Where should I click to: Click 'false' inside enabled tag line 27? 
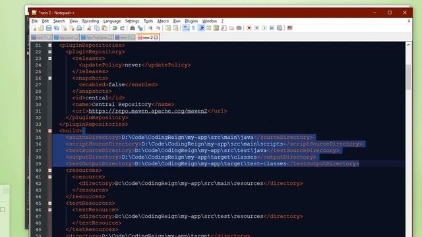117,85
